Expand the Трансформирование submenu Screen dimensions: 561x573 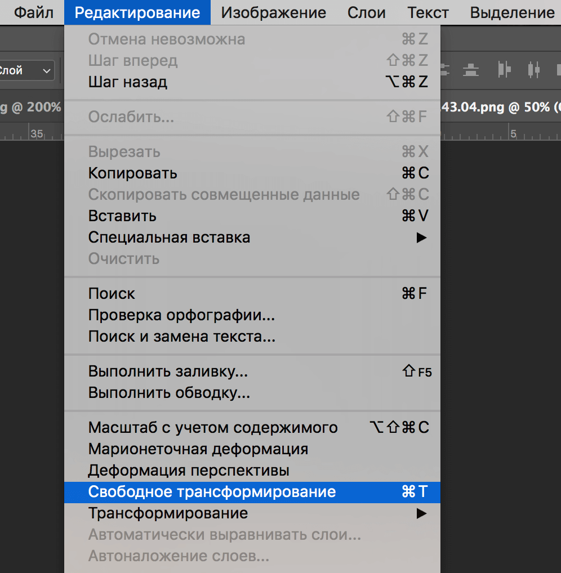(x=168, y=513)
